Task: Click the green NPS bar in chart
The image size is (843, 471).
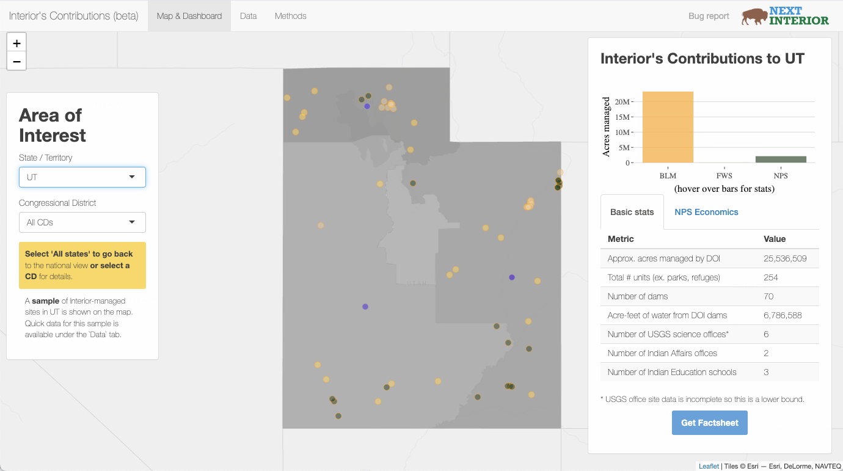Action: [781, 159]
